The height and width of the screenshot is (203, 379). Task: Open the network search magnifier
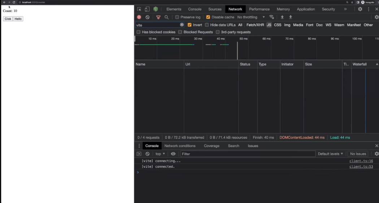tap(166, 17)
